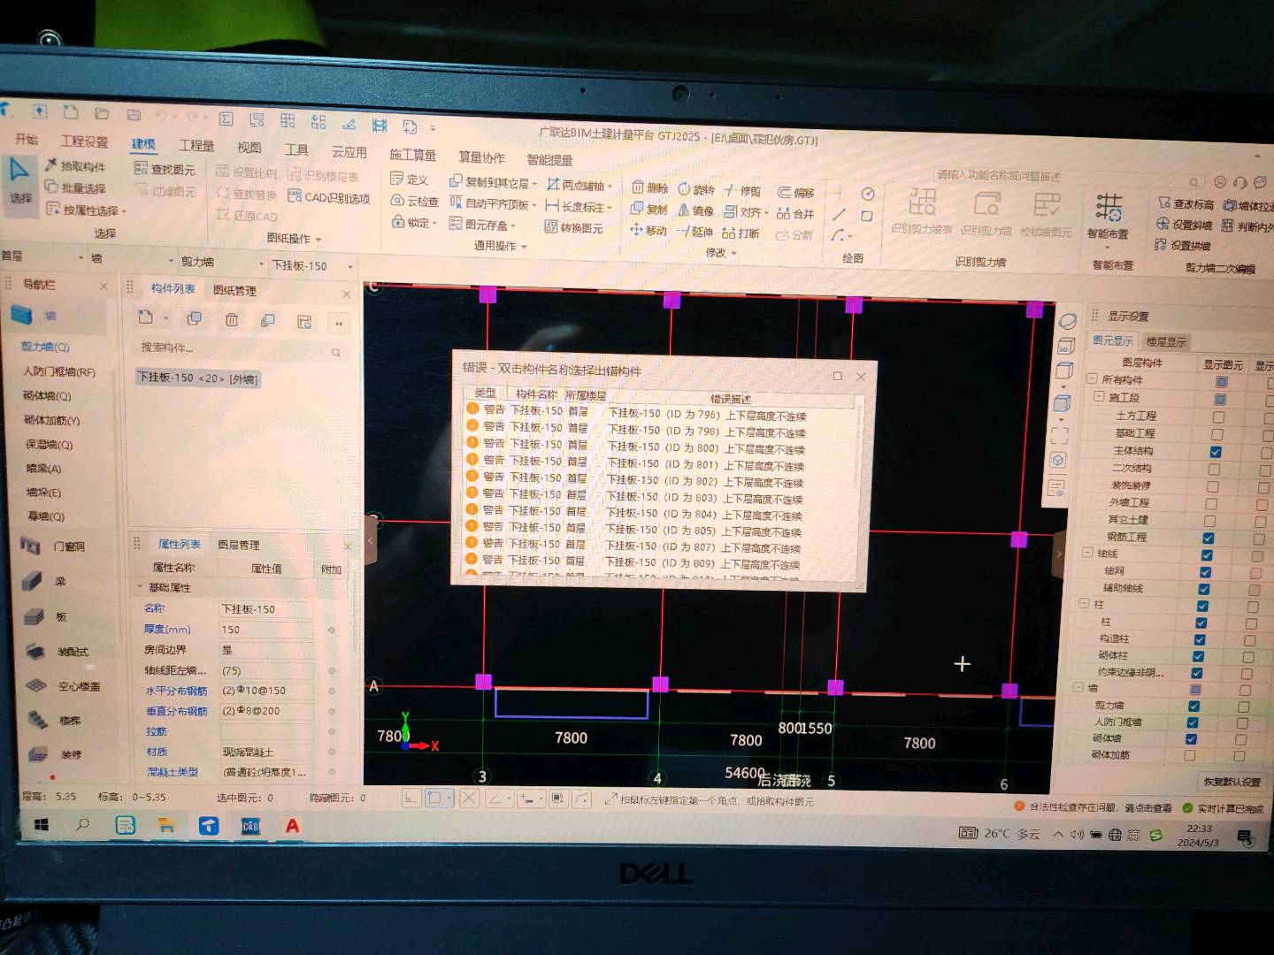Click the 复制 copy tool in 修改 group
Image resolution: width=1274 pixels, height=955 pixels.
click(649, 209)
